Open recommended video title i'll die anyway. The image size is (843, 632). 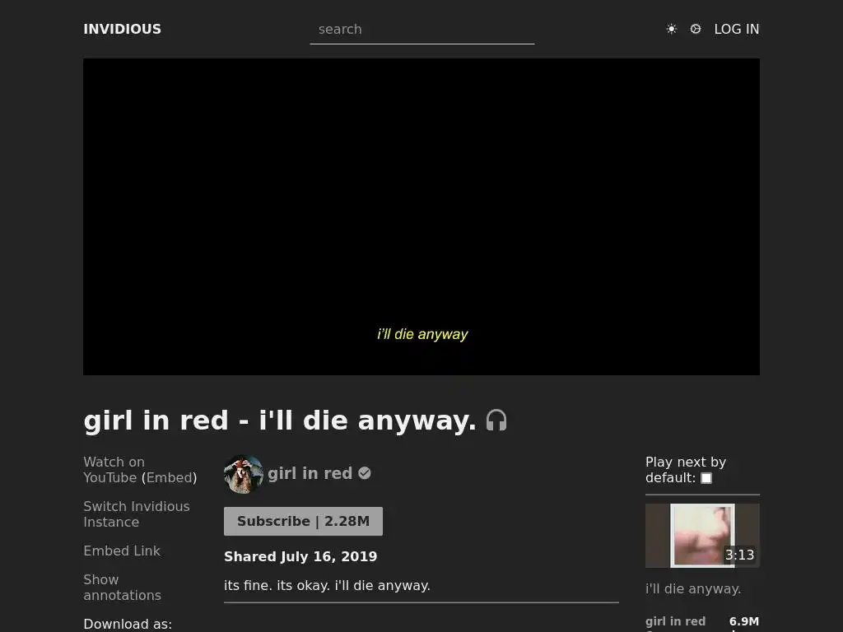coord(693,589)
